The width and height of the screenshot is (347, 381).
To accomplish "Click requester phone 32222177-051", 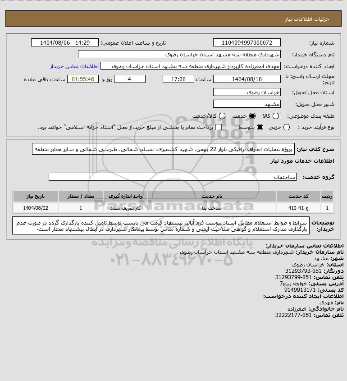I will click(x=293, y=315).
